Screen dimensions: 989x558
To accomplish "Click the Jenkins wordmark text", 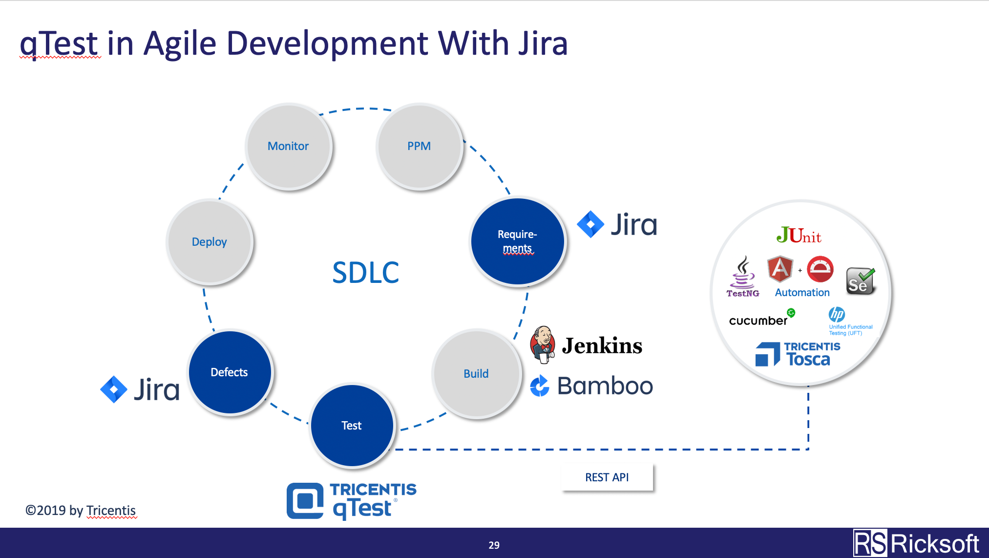I will click(602, 346).
